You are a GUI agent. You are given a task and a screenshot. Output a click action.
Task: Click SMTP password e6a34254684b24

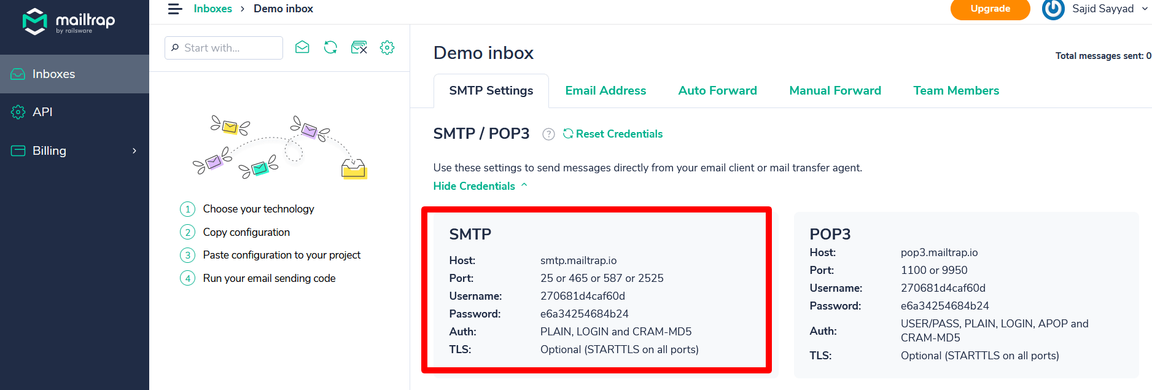(x=585, y=314)
